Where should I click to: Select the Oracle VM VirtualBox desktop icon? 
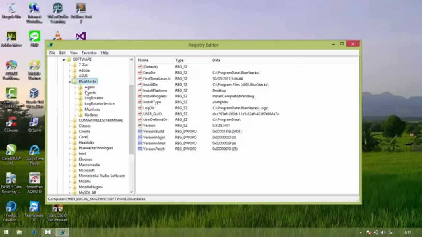click(x=34, y=98)
